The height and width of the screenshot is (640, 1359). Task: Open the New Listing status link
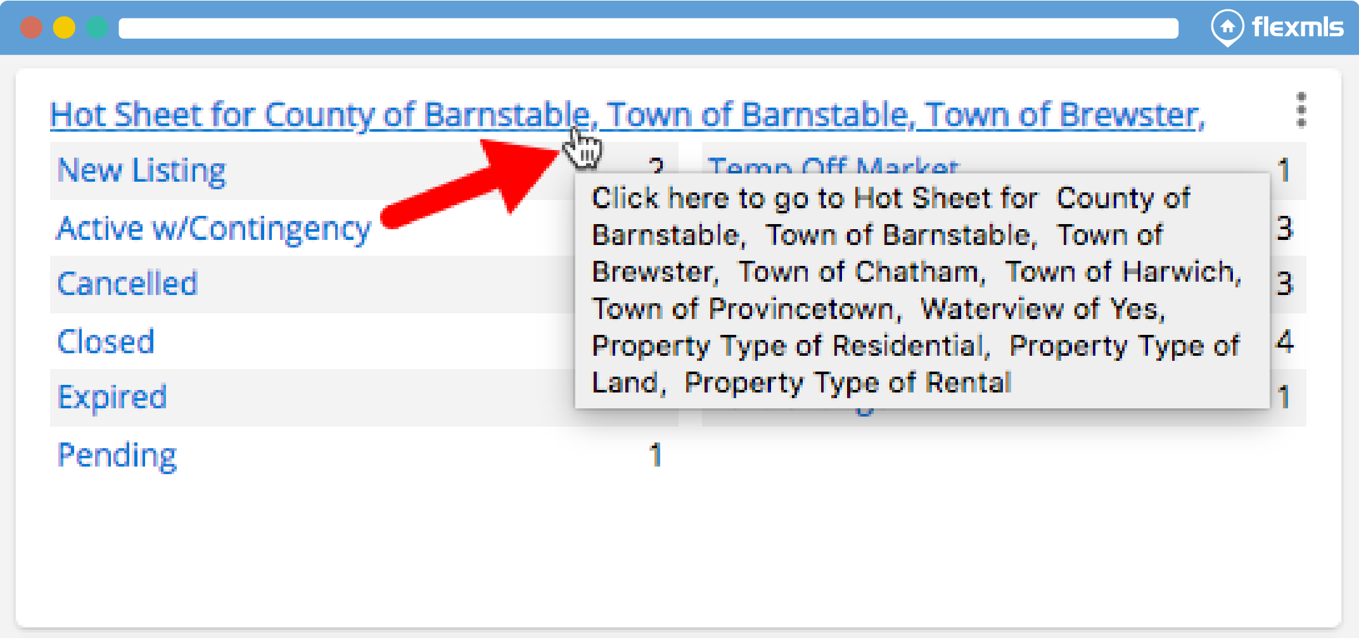click(x=141, y=170)
